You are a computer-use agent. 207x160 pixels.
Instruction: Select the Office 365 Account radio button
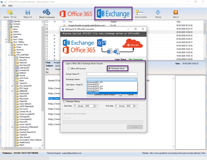click(69, 69)
